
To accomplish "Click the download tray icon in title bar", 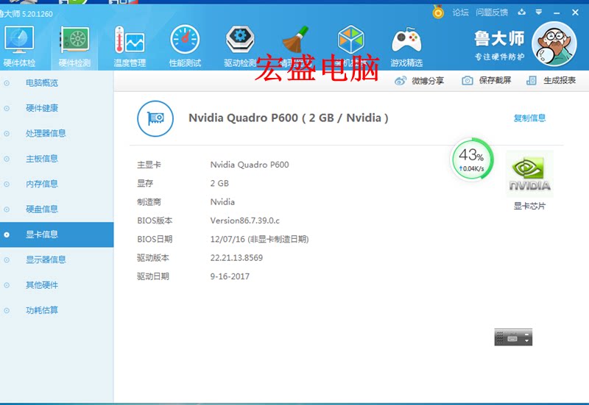I will (521, 12).
